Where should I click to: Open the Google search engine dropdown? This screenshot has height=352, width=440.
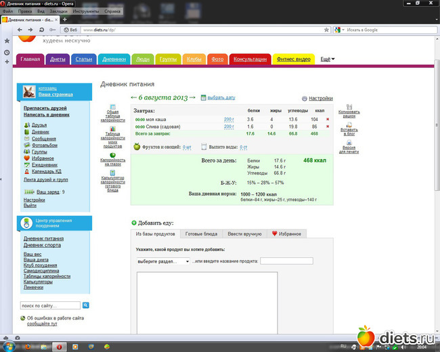tap(339, 30)
